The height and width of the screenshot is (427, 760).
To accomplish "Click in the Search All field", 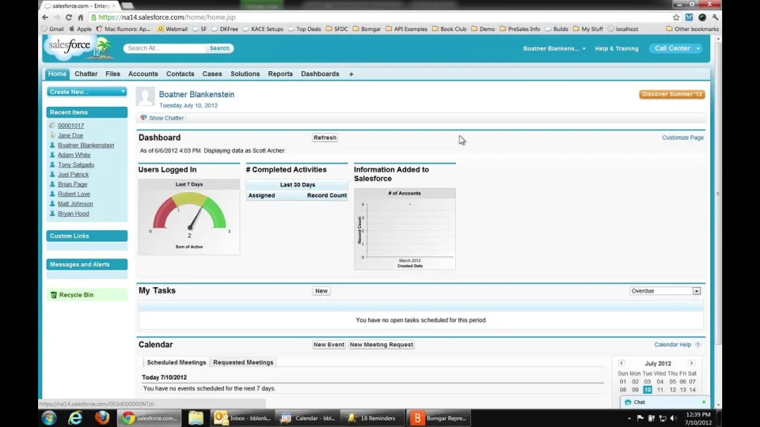I will coord(165,48).
